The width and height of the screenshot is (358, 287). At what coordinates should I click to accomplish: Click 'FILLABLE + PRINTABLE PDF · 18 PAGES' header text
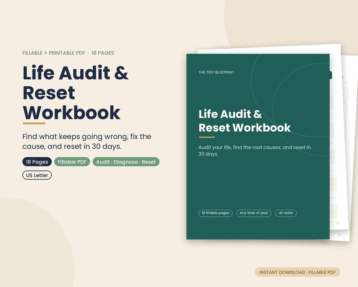coord(68,53)
